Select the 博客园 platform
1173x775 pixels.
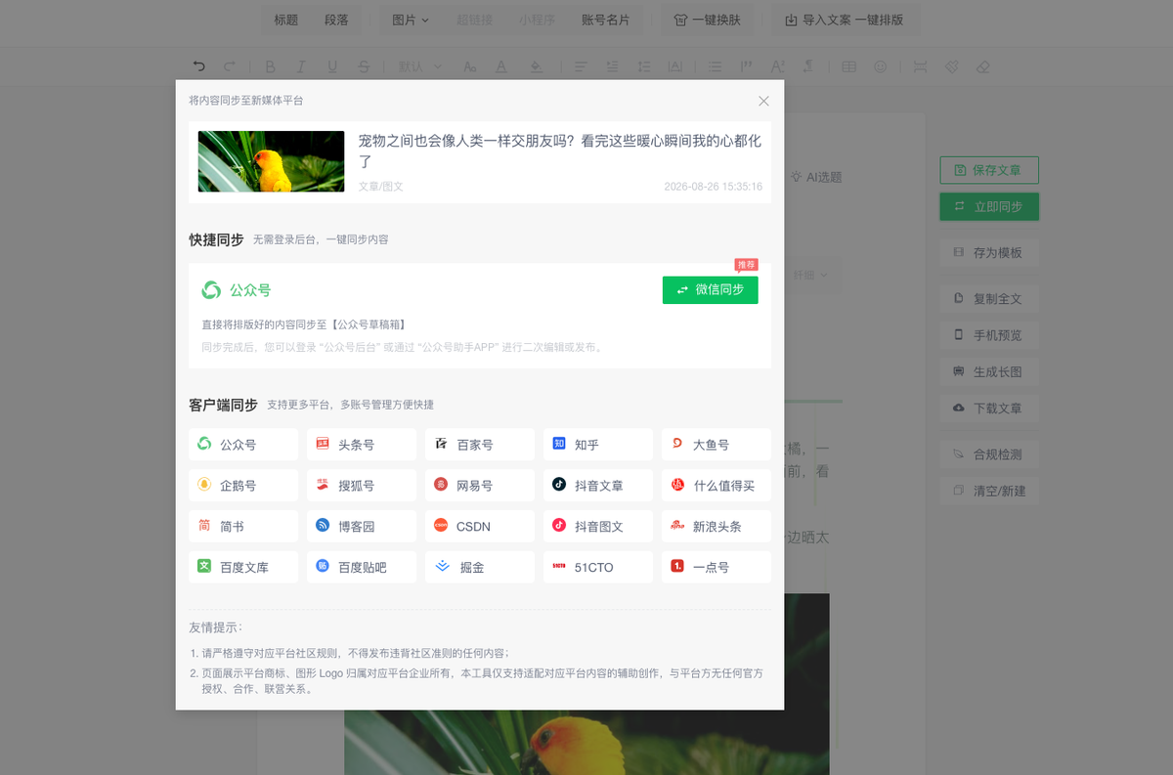pyautogui.click(x=362, y=527)
